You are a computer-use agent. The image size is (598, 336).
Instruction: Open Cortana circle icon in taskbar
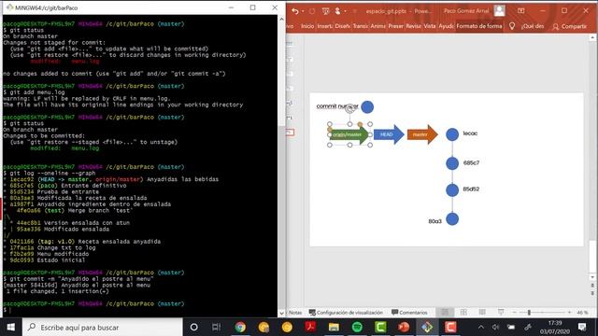click(193, 328)
